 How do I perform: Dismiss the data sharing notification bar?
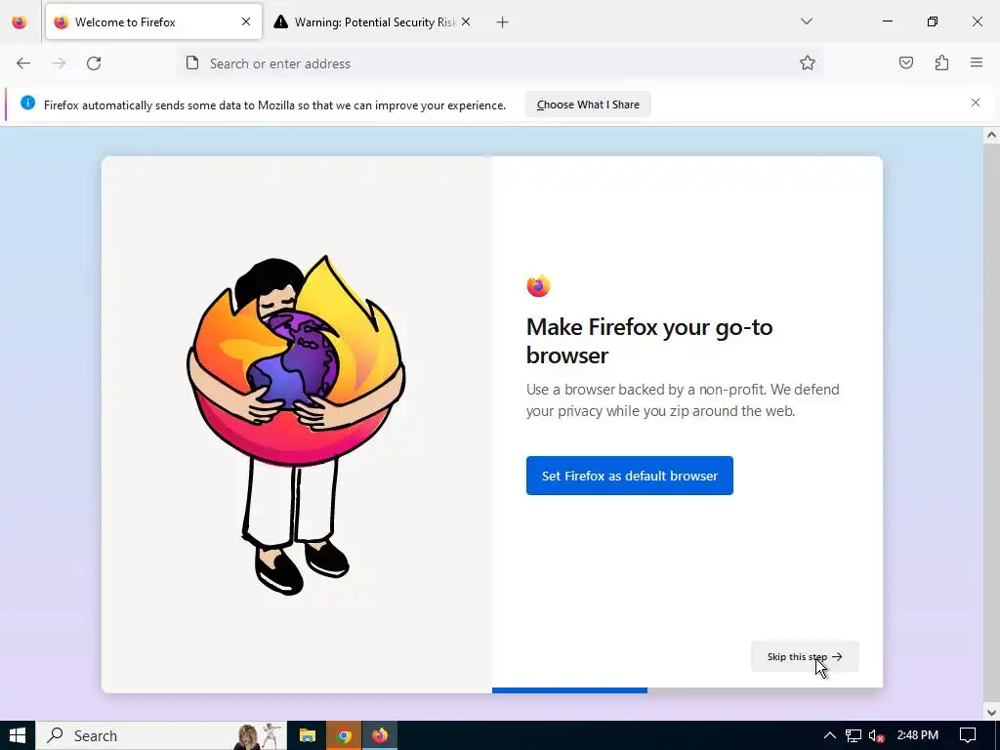[976, 103]
